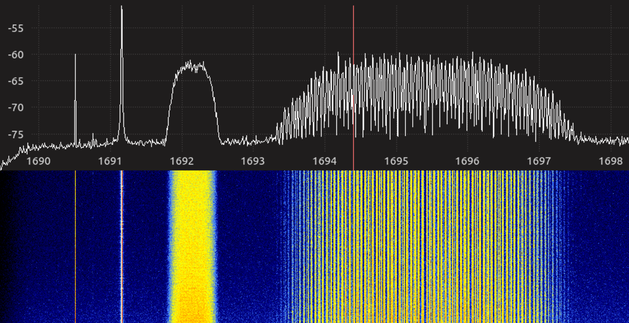Click the 1698 frequency axis label
Image resolution: width=629 pixels, height=323 pixels.
click(610, 161)
